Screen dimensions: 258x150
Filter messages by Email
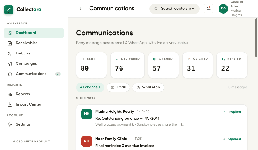click(x=118, y=87)
